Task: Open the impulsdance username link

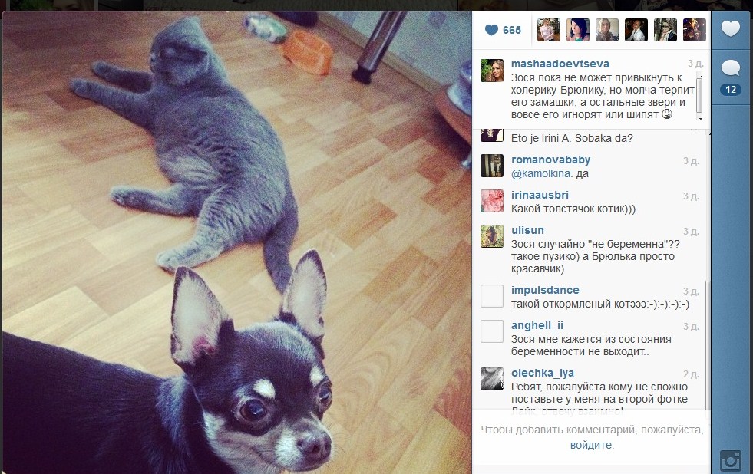Action: [x=545, y=290]
